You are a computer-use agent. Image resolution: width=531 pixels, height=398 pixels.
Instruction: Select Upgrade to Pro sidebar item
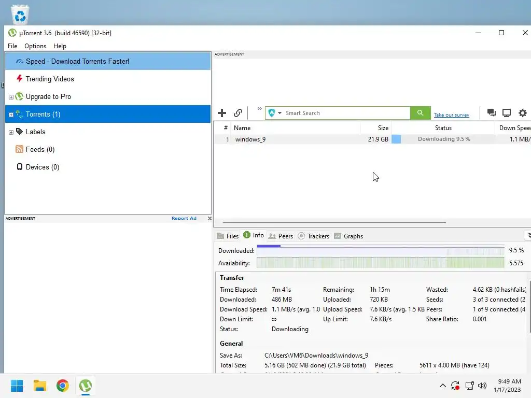click(x=108, y=96)
